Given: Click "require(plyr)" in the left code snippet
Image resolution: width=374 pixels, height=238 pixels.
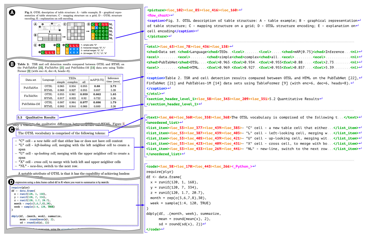Looking at the screenshot, I should tap(20, 188).
